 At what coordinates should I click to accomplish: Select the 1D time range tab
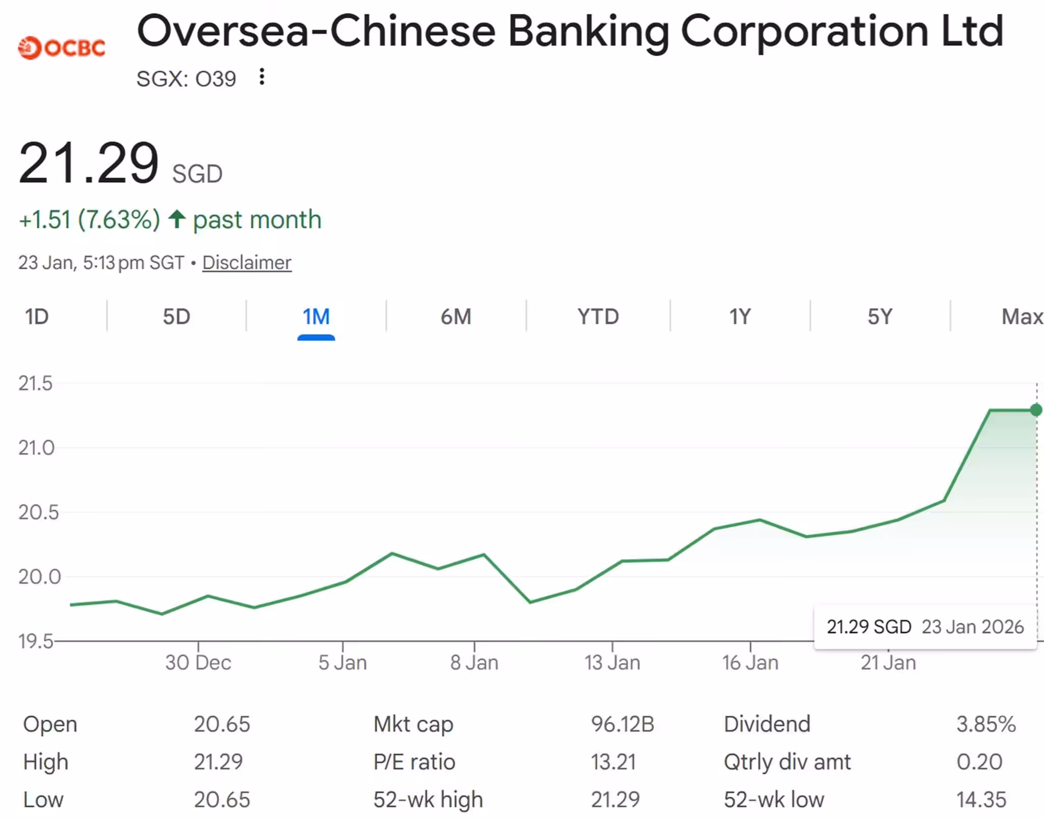37,317
